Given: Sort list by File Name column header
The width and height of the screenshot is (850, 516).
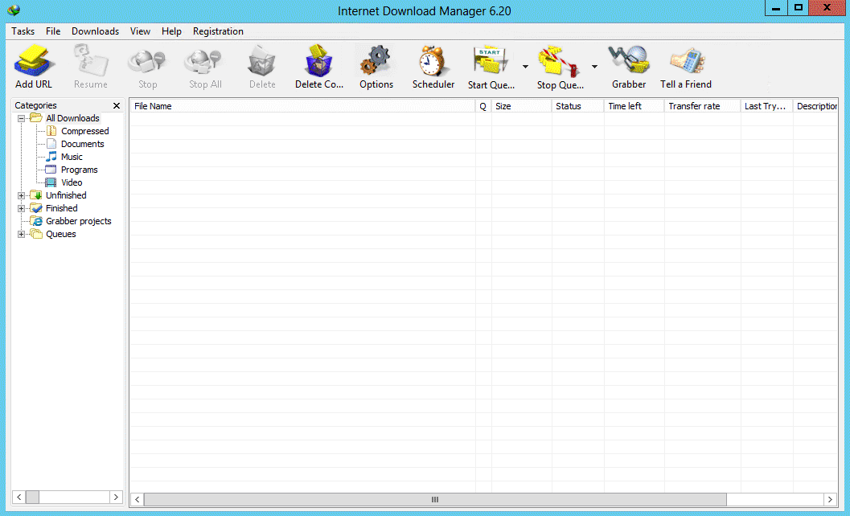Looking at the screenshot, I should [x=302, y=106].
